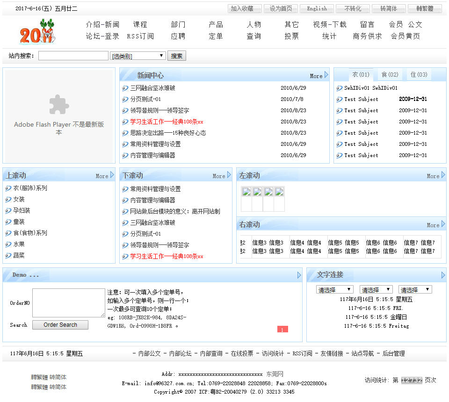Click the Flash plugin puzzle icon
The width and height of the screenshot is (449, 402).
(x=59, y=105)
